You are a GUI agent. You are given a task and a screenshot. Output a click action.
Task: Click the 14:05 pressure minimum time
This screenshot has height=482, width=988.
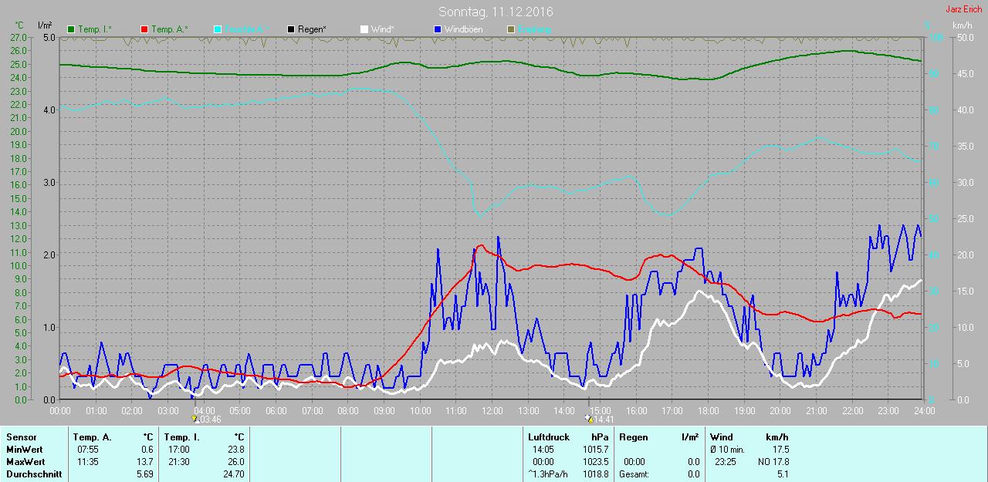pyautogui.click(x=543, y=450)
